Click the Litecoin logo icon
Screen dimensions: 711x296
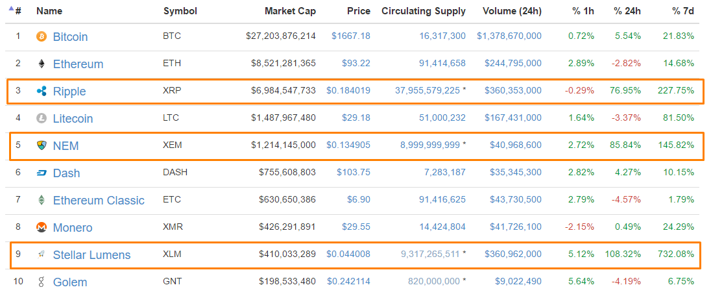tap(42, 118)
